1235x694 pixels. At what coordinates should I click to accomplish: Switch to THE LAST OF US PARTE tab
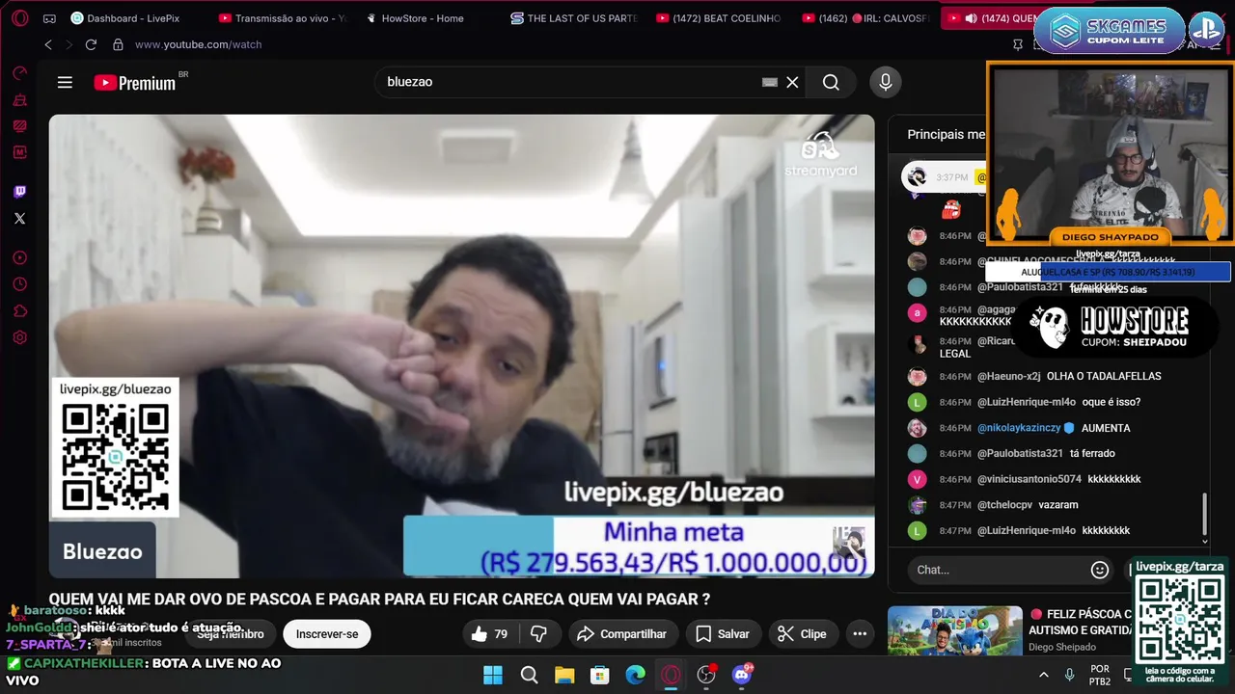[574, 18]
